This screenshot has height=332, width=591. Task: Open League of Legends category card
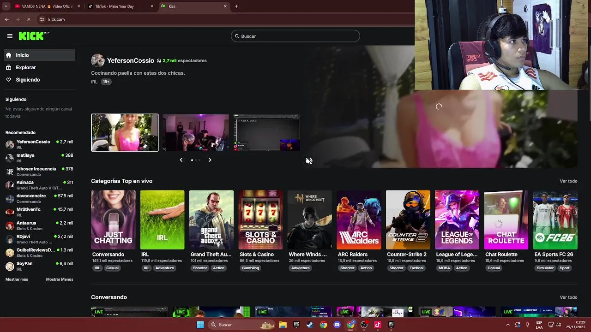pos(457,219)
